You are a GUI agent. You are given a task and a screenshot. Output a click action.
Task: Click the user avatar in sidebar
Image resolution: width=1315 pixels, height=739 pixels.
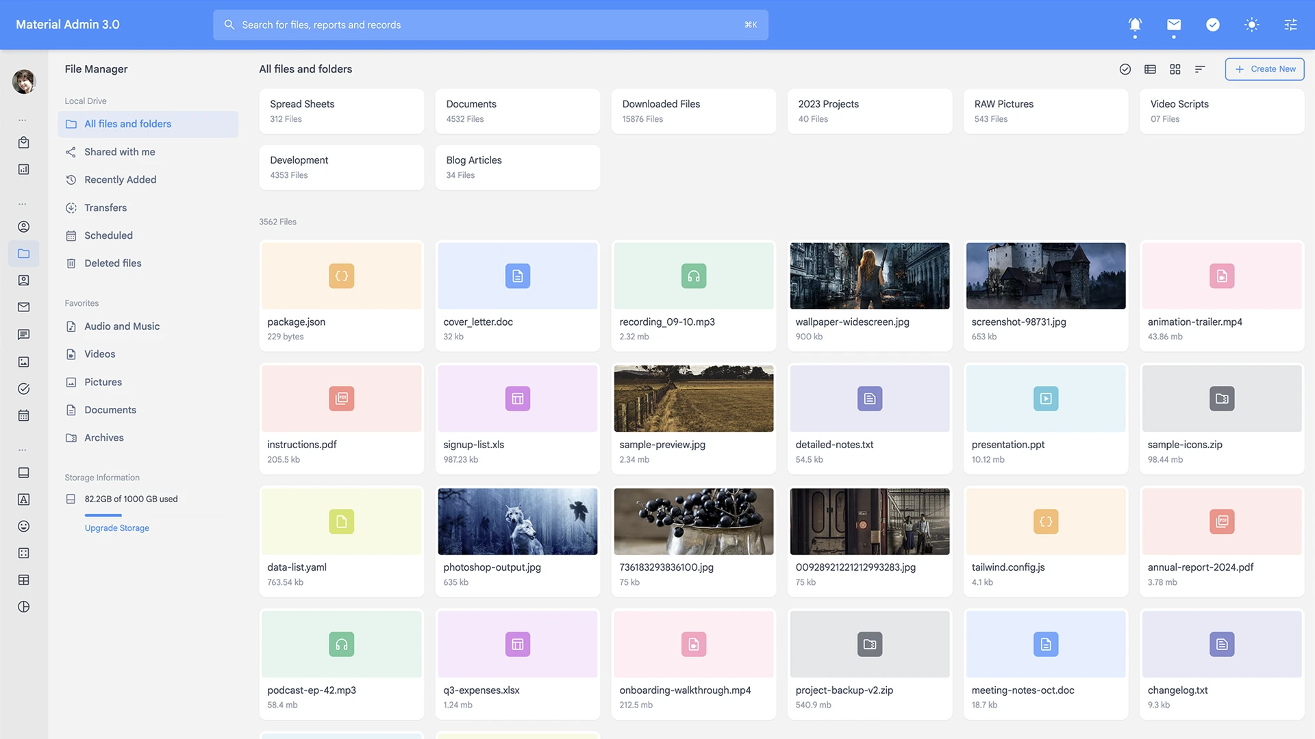click(24, 81)
